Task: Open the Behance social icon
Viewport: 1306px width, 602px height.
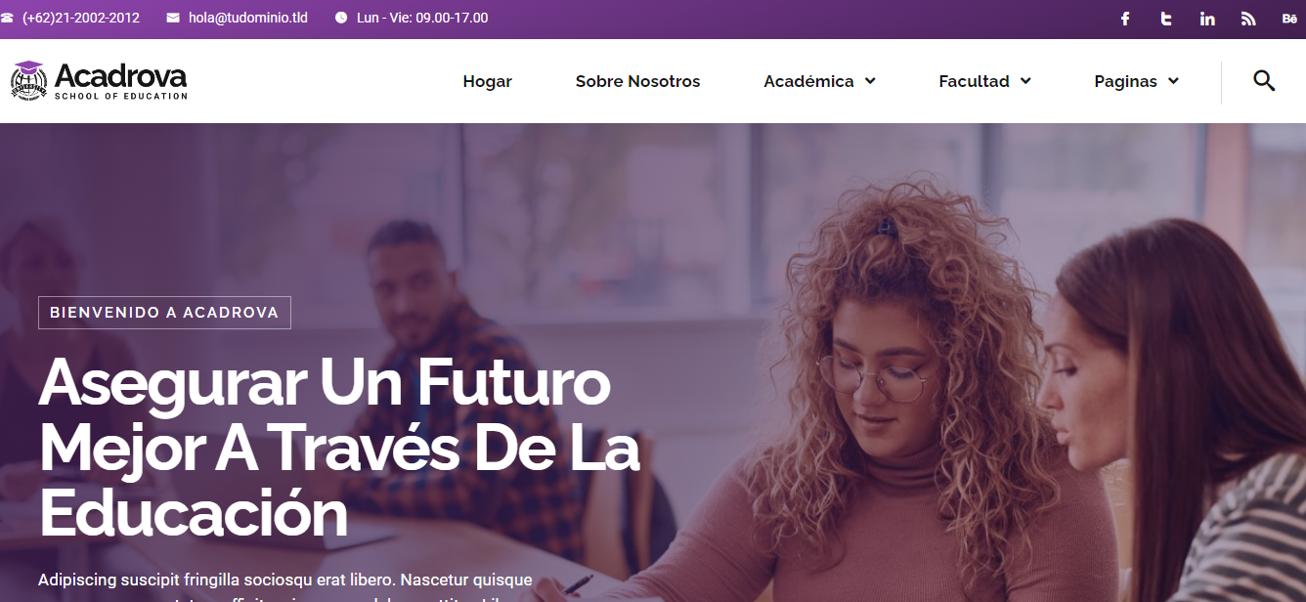Action: (1289, 19)
